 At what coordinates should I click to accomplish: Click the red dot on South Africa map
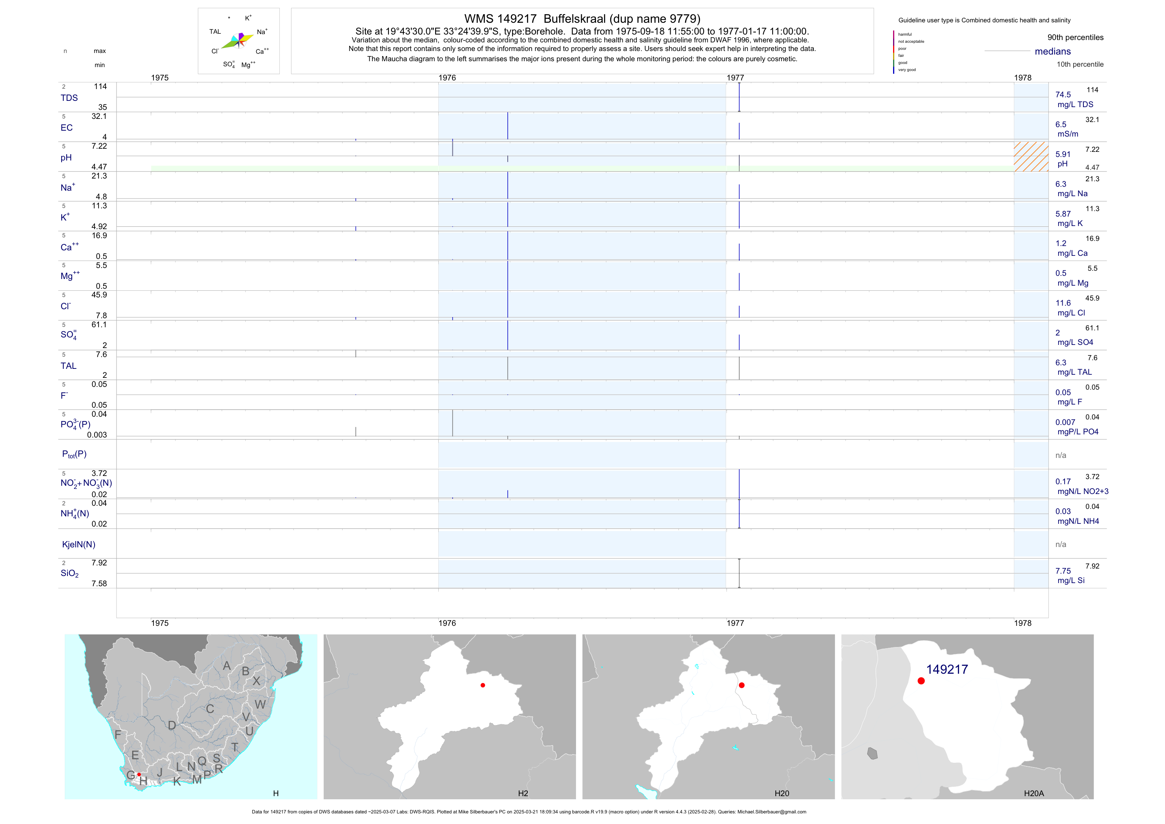[139, 774]
